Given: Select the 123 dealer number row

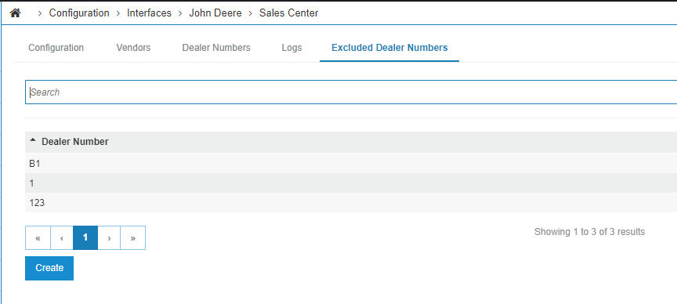Looking at the screenshot, I should [x=351, y=202].
